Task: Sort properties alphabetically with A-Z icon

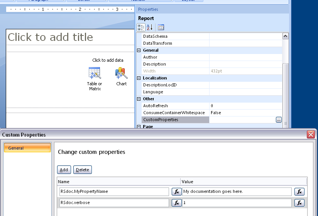Action: [150, 27]
